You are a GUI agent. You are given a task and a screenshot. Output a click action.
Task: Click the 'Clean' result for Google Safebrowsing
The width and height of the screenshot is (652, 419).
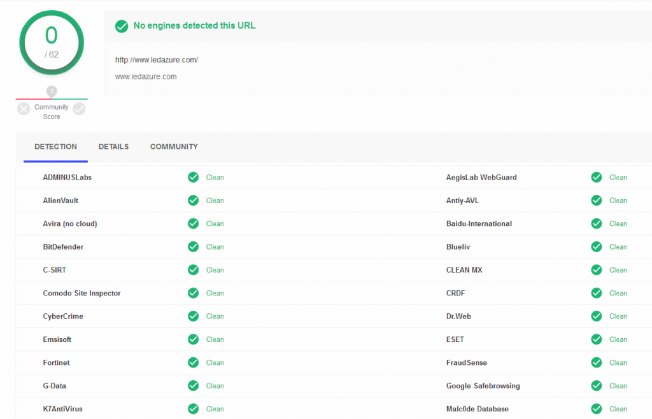coord(618,386)
